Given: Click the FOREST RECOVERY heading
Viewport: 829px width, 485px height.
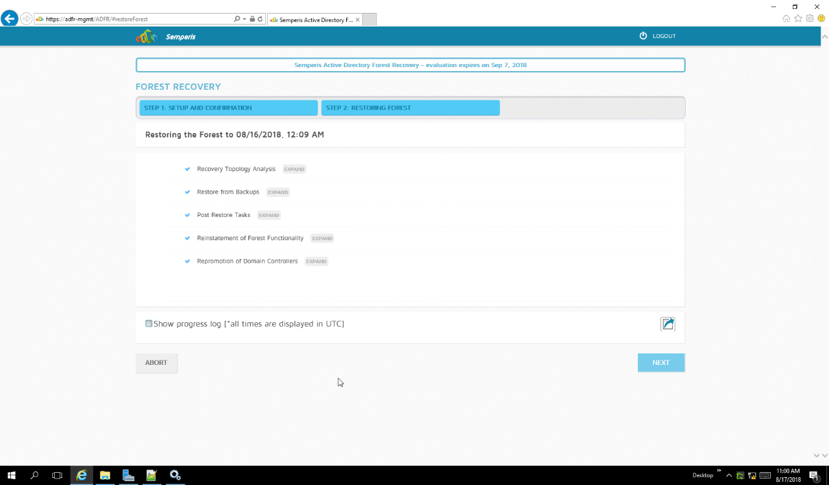Looking at the screenshot, I should click(178, 87).
